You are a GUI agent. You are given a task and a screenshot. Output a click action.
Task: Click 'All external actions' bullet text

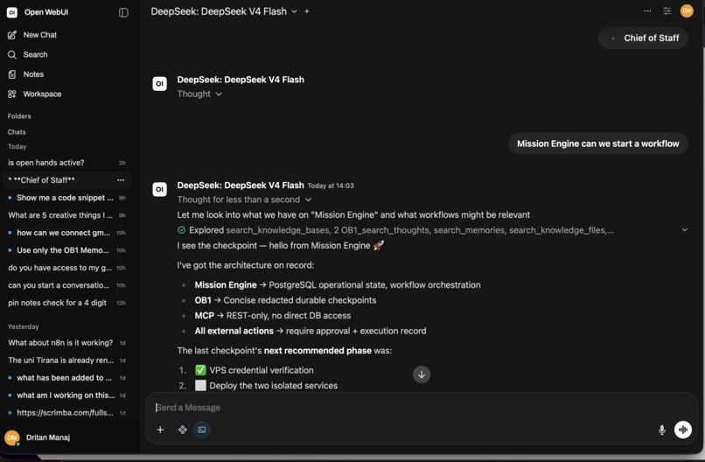click(234, 331)
